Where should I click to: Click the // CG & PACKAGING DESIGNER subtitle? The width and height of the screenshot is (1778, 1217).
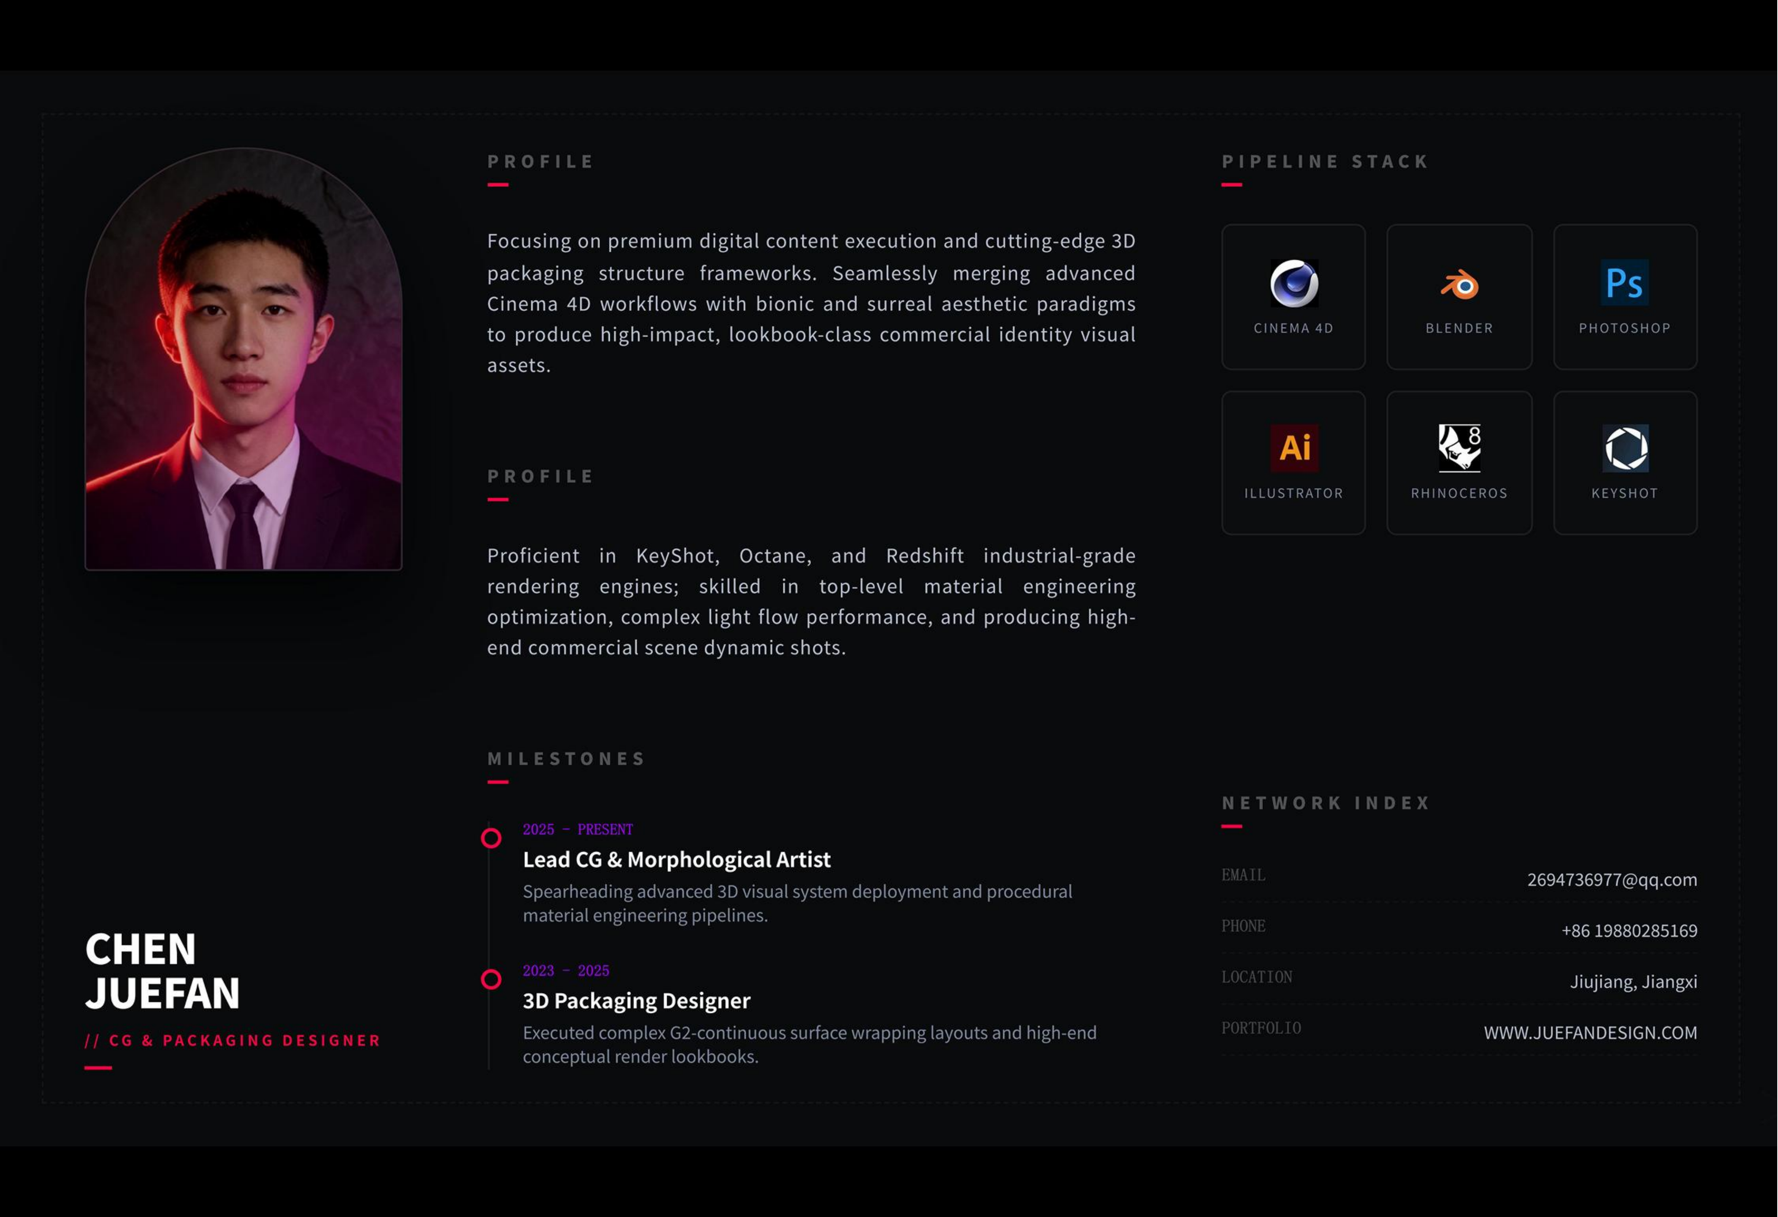tap(233, 1040)
